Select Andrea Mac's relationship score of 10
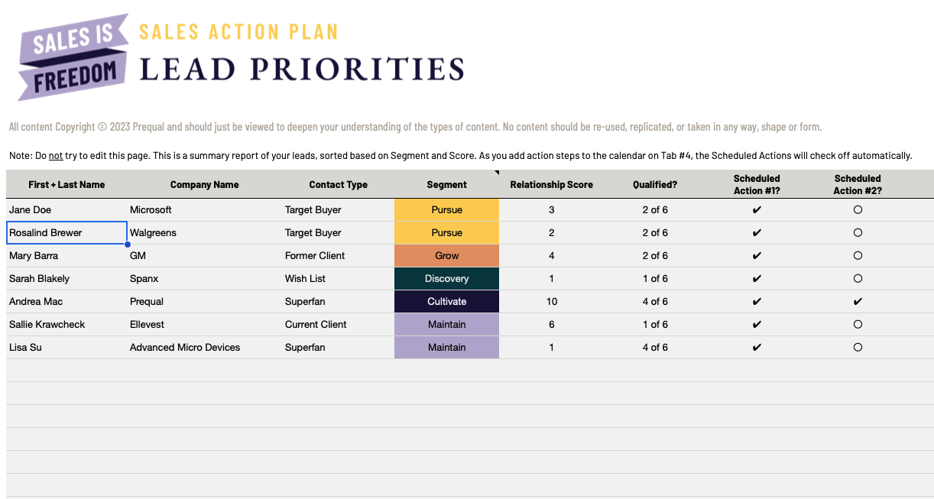The height and width of the screenshot is (499, 934). (x=551, y=301)
